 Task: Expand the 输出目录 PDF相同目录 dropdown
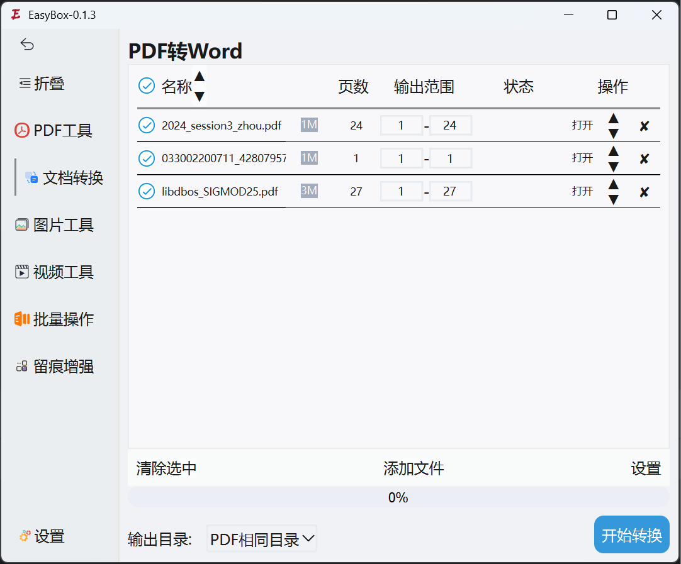pyautogui.click(x=262, y=539)
